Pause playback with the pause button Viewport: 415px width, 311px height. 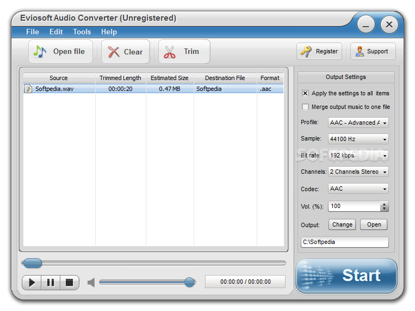tap(51, 283)
